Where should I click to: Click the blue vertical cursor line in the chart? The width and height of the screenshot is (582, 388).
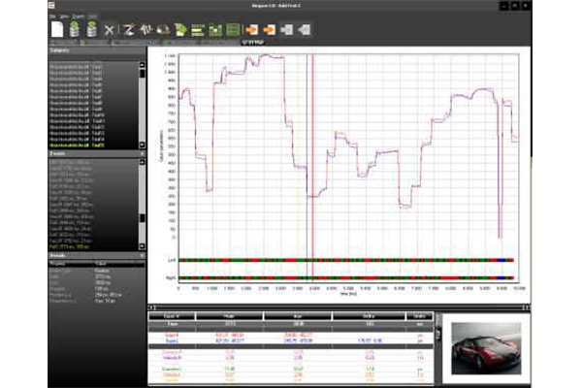pyautogui.click(x=307, y=168)
